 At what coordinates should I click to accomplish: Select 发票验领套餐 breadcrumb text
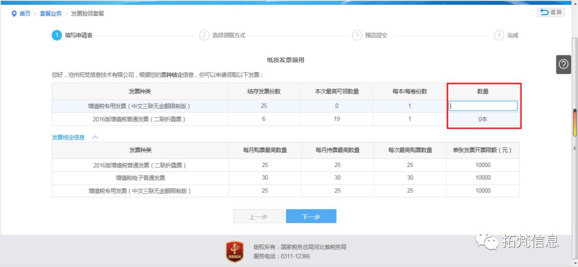pos(87,14)
